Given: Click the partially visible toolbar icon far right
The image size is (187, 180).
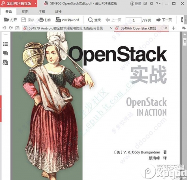Looking at the screenshot, I should click(x=183, y=20).
